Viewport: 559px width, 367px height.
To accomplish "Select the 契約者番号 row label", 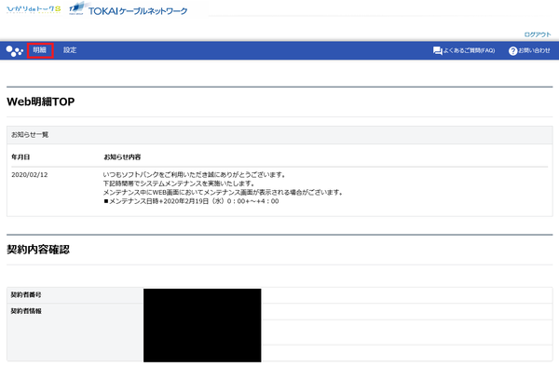I will (26, 294).
